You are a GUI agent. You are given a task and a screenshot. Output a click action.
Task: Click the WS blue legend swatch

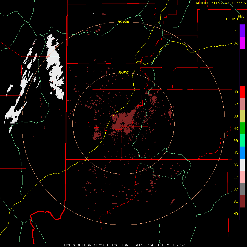[242, 153]
